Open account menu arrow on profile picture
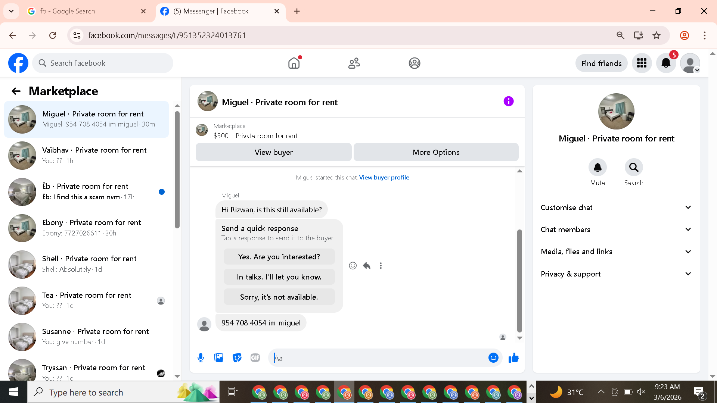Image resolution: width=717 pixels, height=403 pixels. click(x=697, y=70)
